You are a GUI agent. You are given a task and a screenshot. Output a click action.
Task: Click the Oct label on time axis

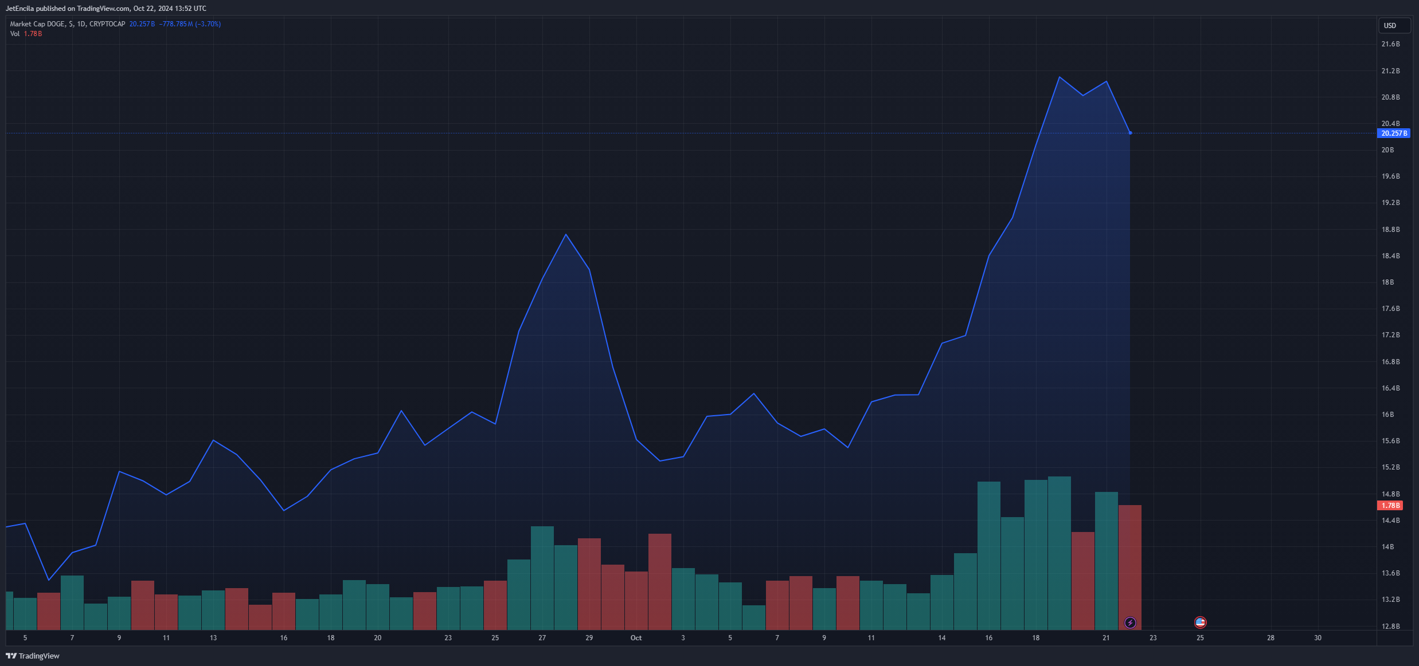pyautogui.click(x=636, y=638)
